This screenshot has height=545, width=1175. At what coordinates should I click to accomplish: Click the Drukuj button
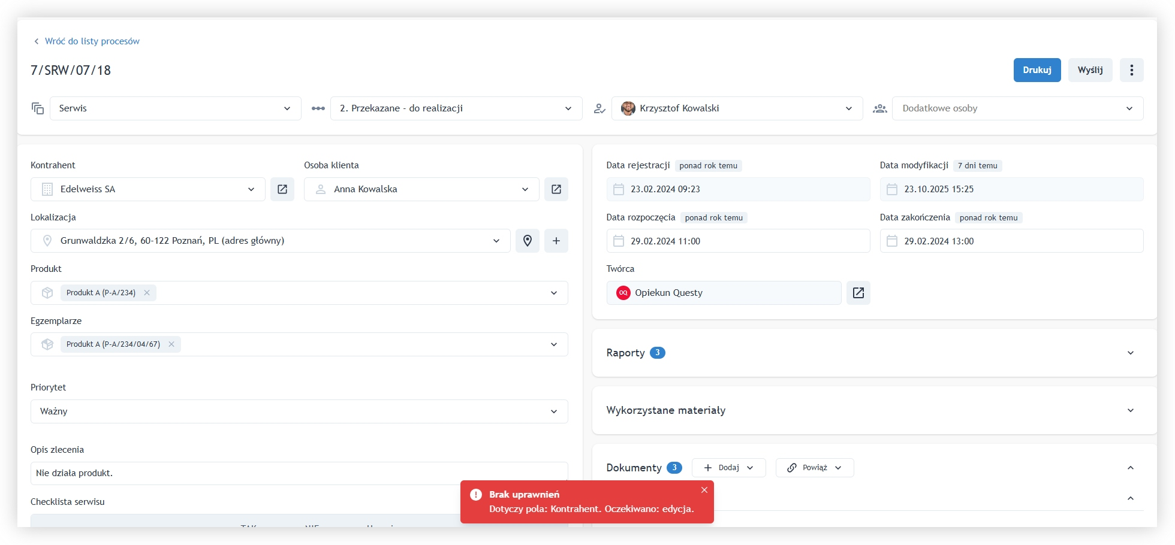[1037, 70]
